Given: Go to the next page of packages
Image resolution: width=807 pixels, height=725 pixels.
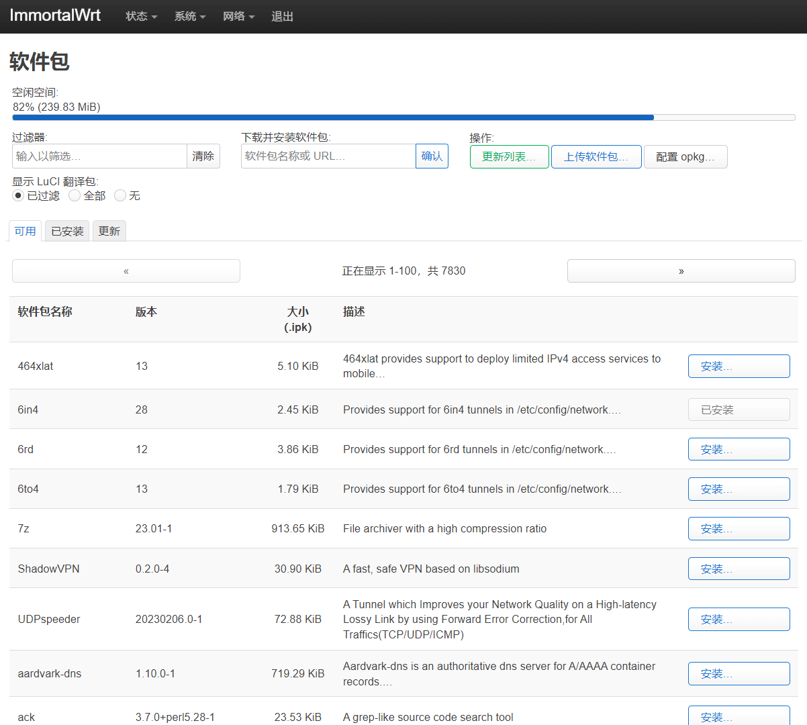Looking at the screenshot, I should (681, 271).
